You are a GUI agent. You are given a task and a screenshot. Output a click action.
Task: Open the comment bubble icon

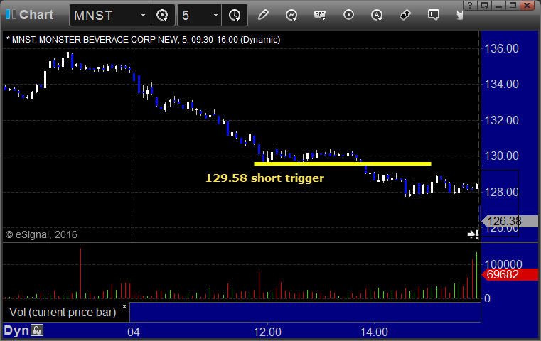pos(434,15)
